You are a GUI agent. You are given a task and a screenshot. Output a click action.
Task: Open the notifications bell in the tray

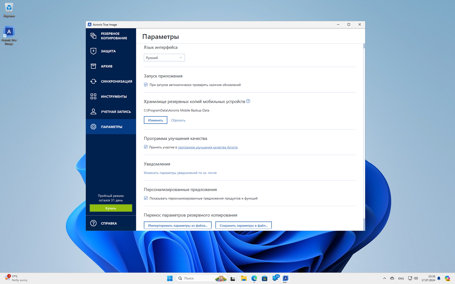[x=439, y=278]
